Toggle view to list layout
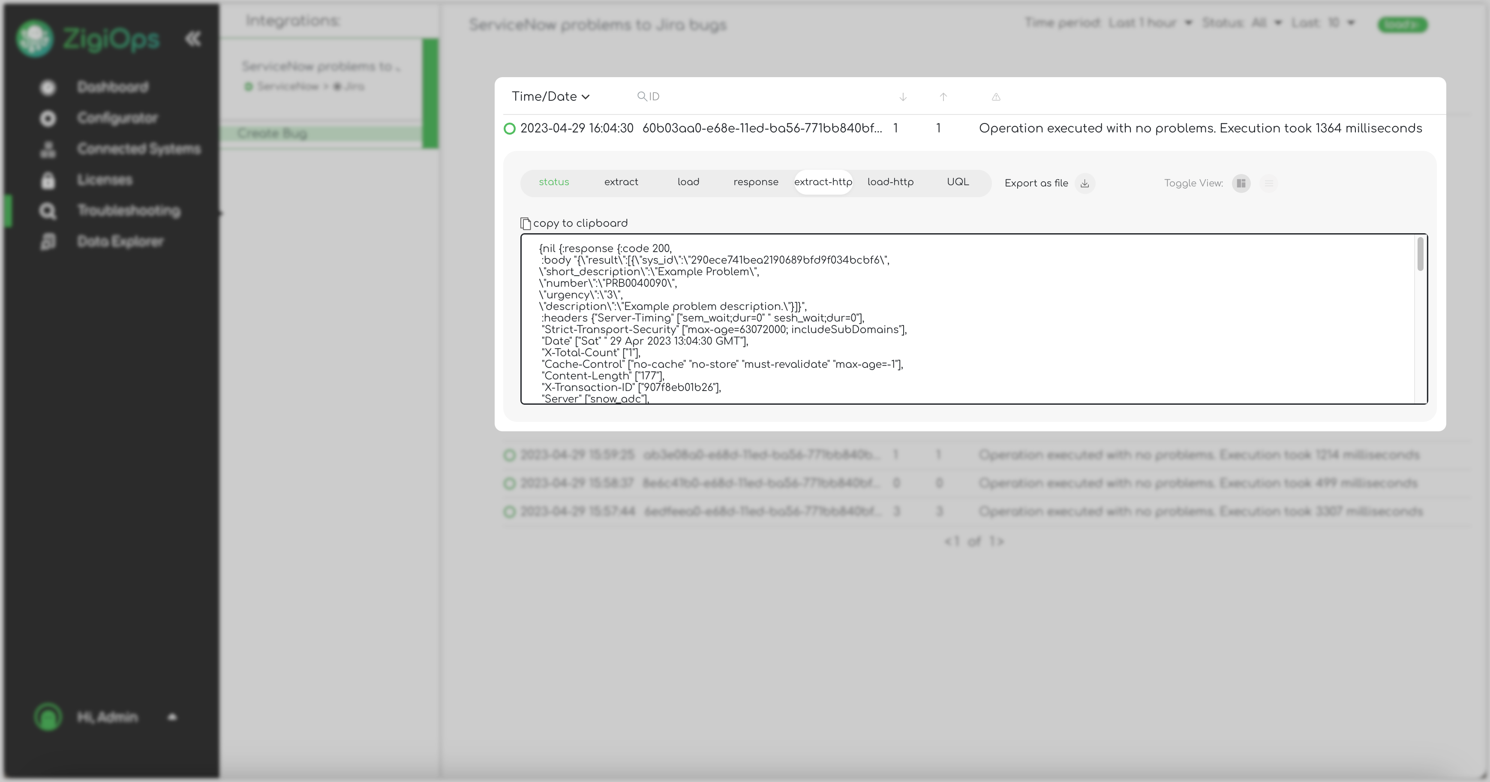The width and height of the screenshot is (1490, 782). point(1269,183)
